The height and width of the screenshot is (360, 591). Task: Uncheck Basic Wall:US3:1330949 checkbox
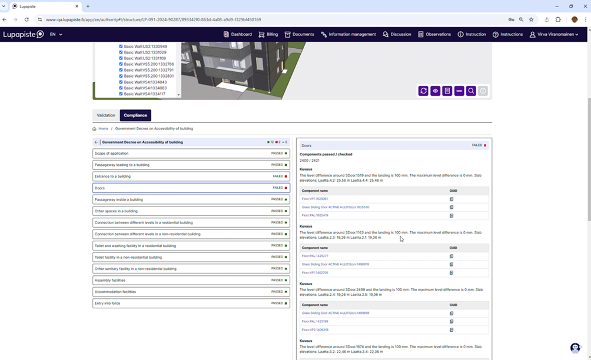tap(121, 46)
